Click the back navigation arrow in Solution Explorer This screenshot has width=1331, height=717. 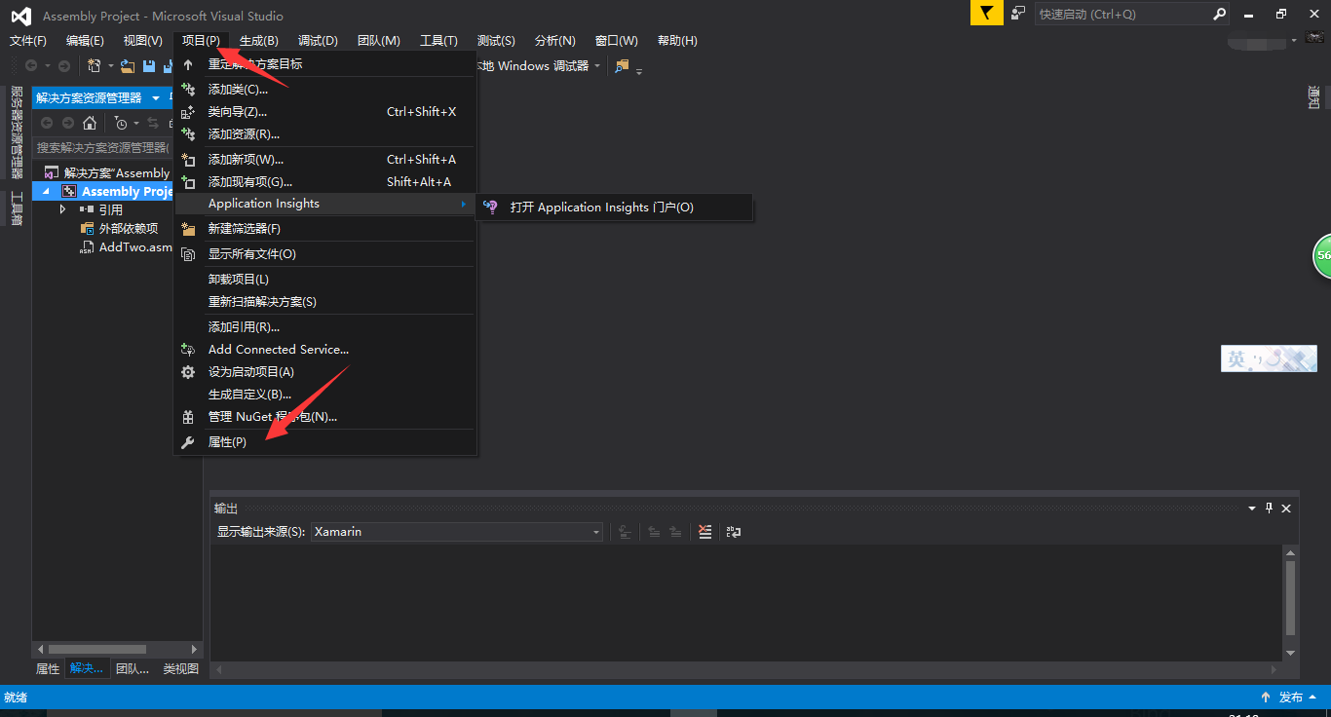click(46, 123)
